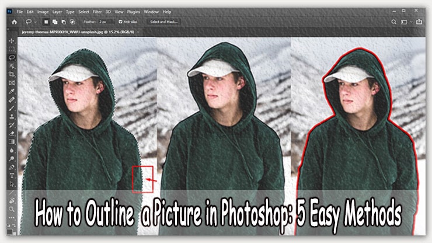The width and height of the screenshot is (432, 243).
Task: Select the Dodge tool
Action: point(12,159)
